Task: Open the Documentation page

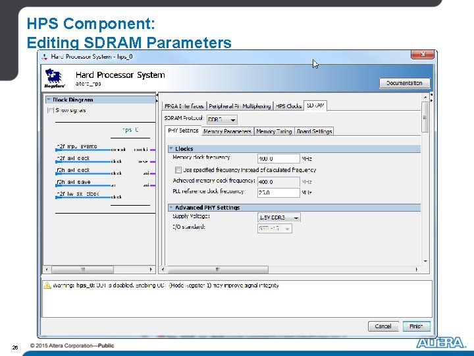Action: (404, 83)
